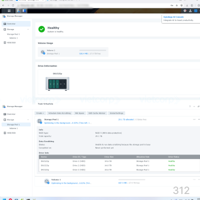Select the Drive 2 (HDD) row
The image size is (200, 200).
119,165
